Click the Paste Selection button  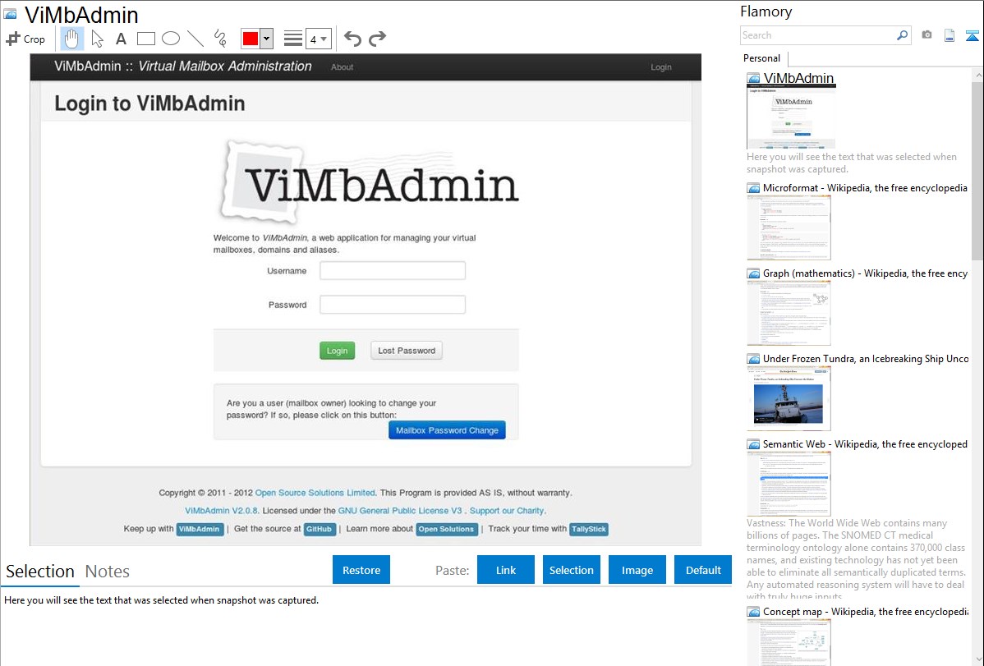(x=572, y=570)
